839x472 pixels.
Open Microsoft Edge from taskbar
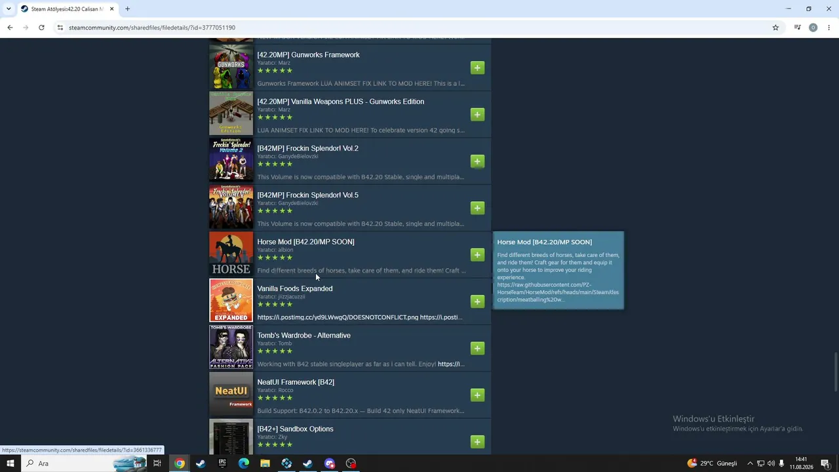tap(244, 463)
